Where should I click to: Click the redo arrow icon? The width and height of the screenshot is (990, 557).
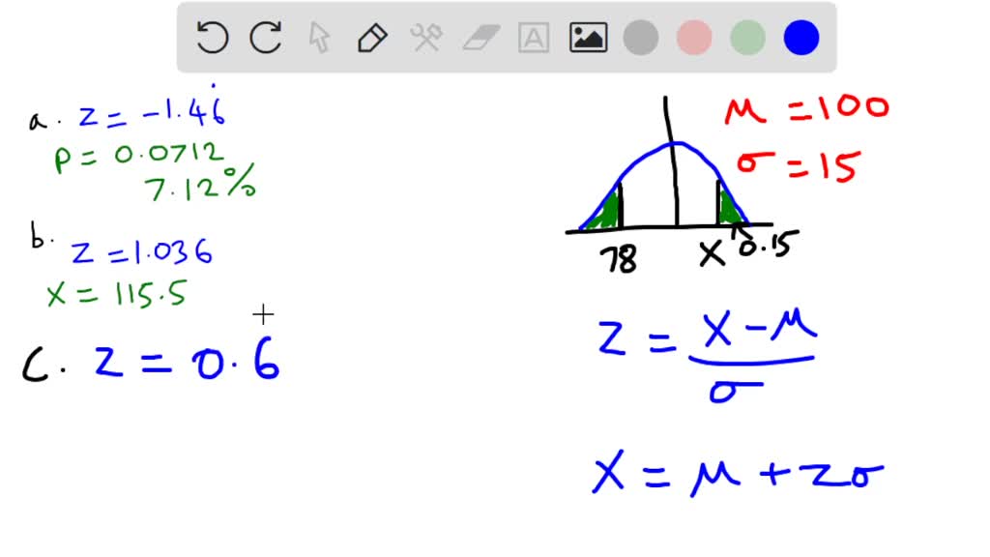tap(265, 38)
